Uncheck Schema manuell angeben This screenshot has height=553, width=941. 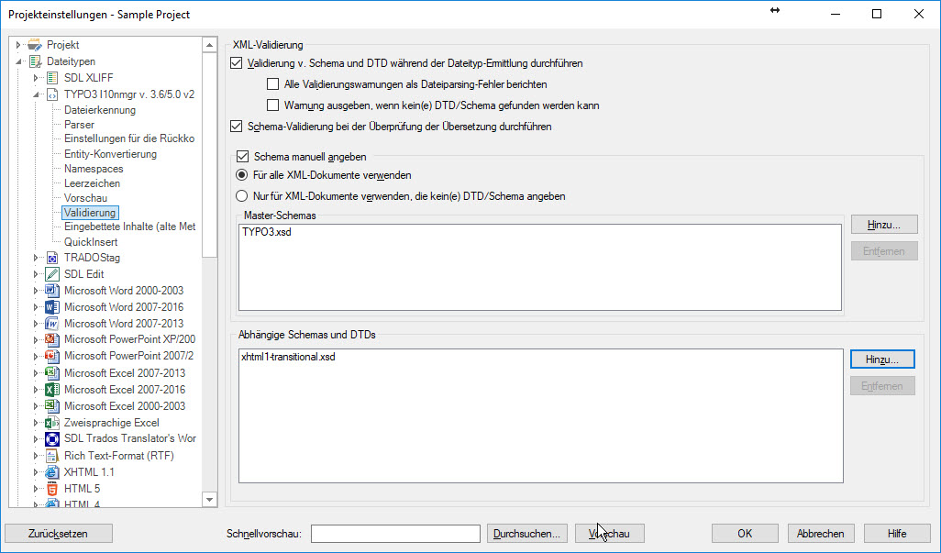242,157
